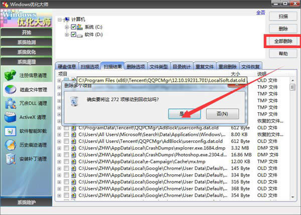Screen dimensions: 301x215
Task: Expand the 系统 (C:) tree node
Action: pyautogui.click(x=67, y=27)
